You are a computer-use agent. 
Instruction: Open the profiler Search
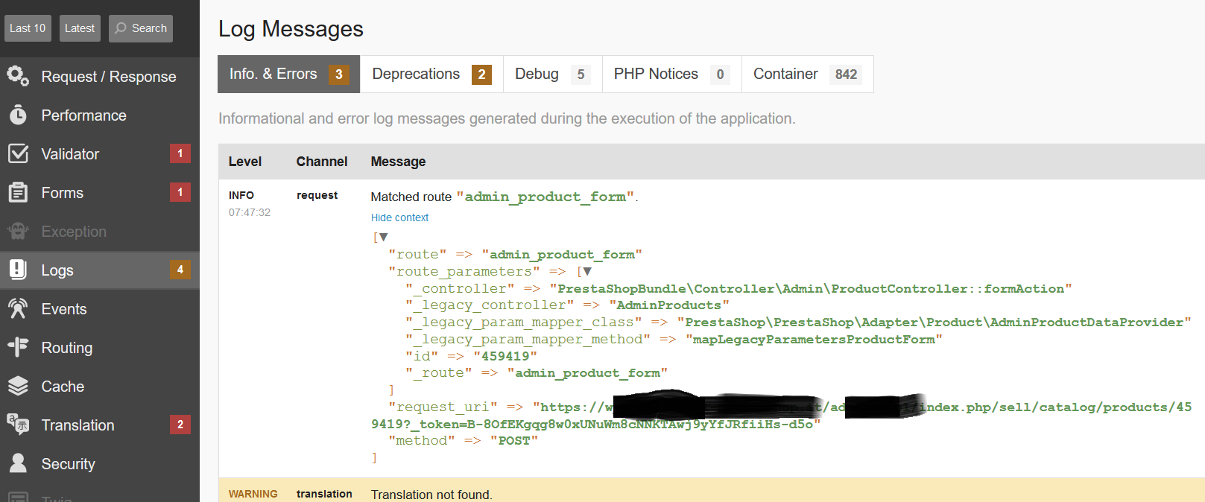point(141,28)
